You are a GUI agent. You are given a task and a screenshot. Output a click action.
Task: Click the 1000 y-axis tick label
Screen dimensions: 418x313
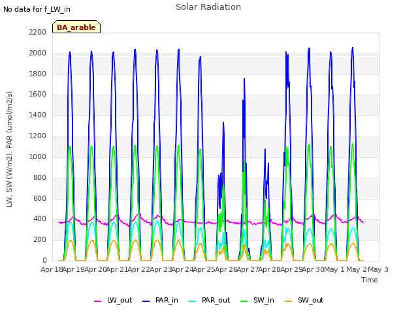[x=38, y=157]
